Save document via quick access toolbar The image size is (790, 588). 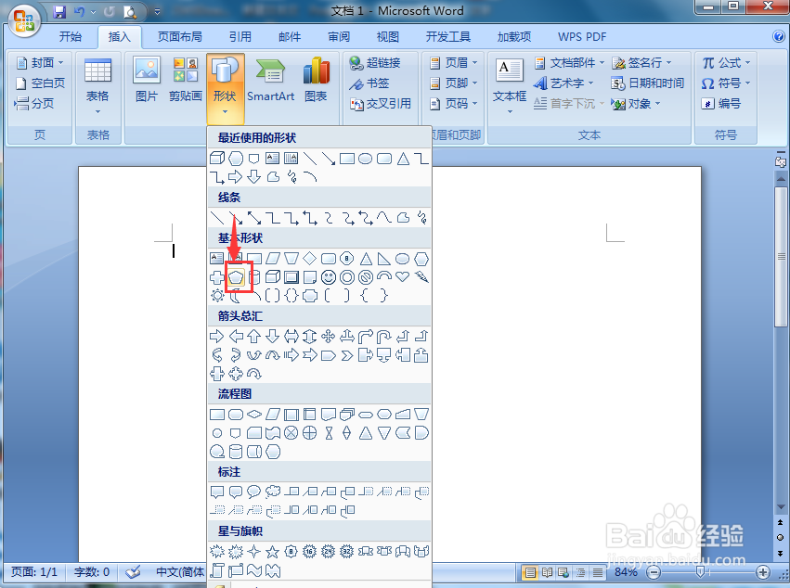tap(60, 11)
